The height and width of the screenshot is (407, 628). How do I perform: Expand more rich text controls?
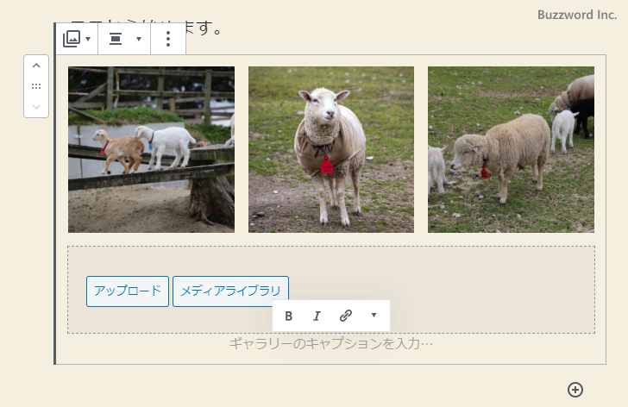coord(374,316)
